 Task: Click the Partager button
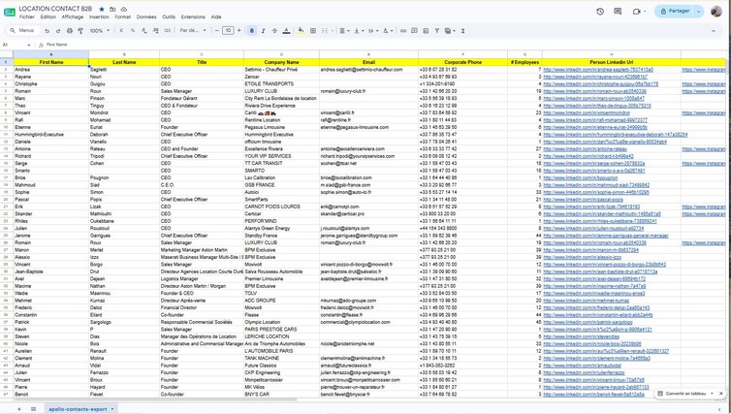tap(674, 12)
